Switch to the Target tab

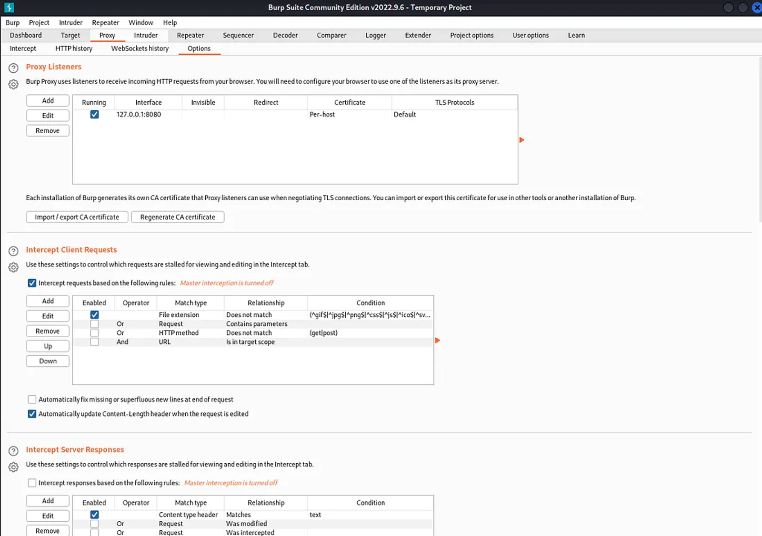(x=70, y=35)
